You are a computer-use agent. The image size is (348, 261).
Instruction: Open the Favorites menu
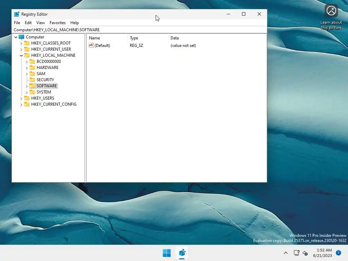[x=57, y=23]
